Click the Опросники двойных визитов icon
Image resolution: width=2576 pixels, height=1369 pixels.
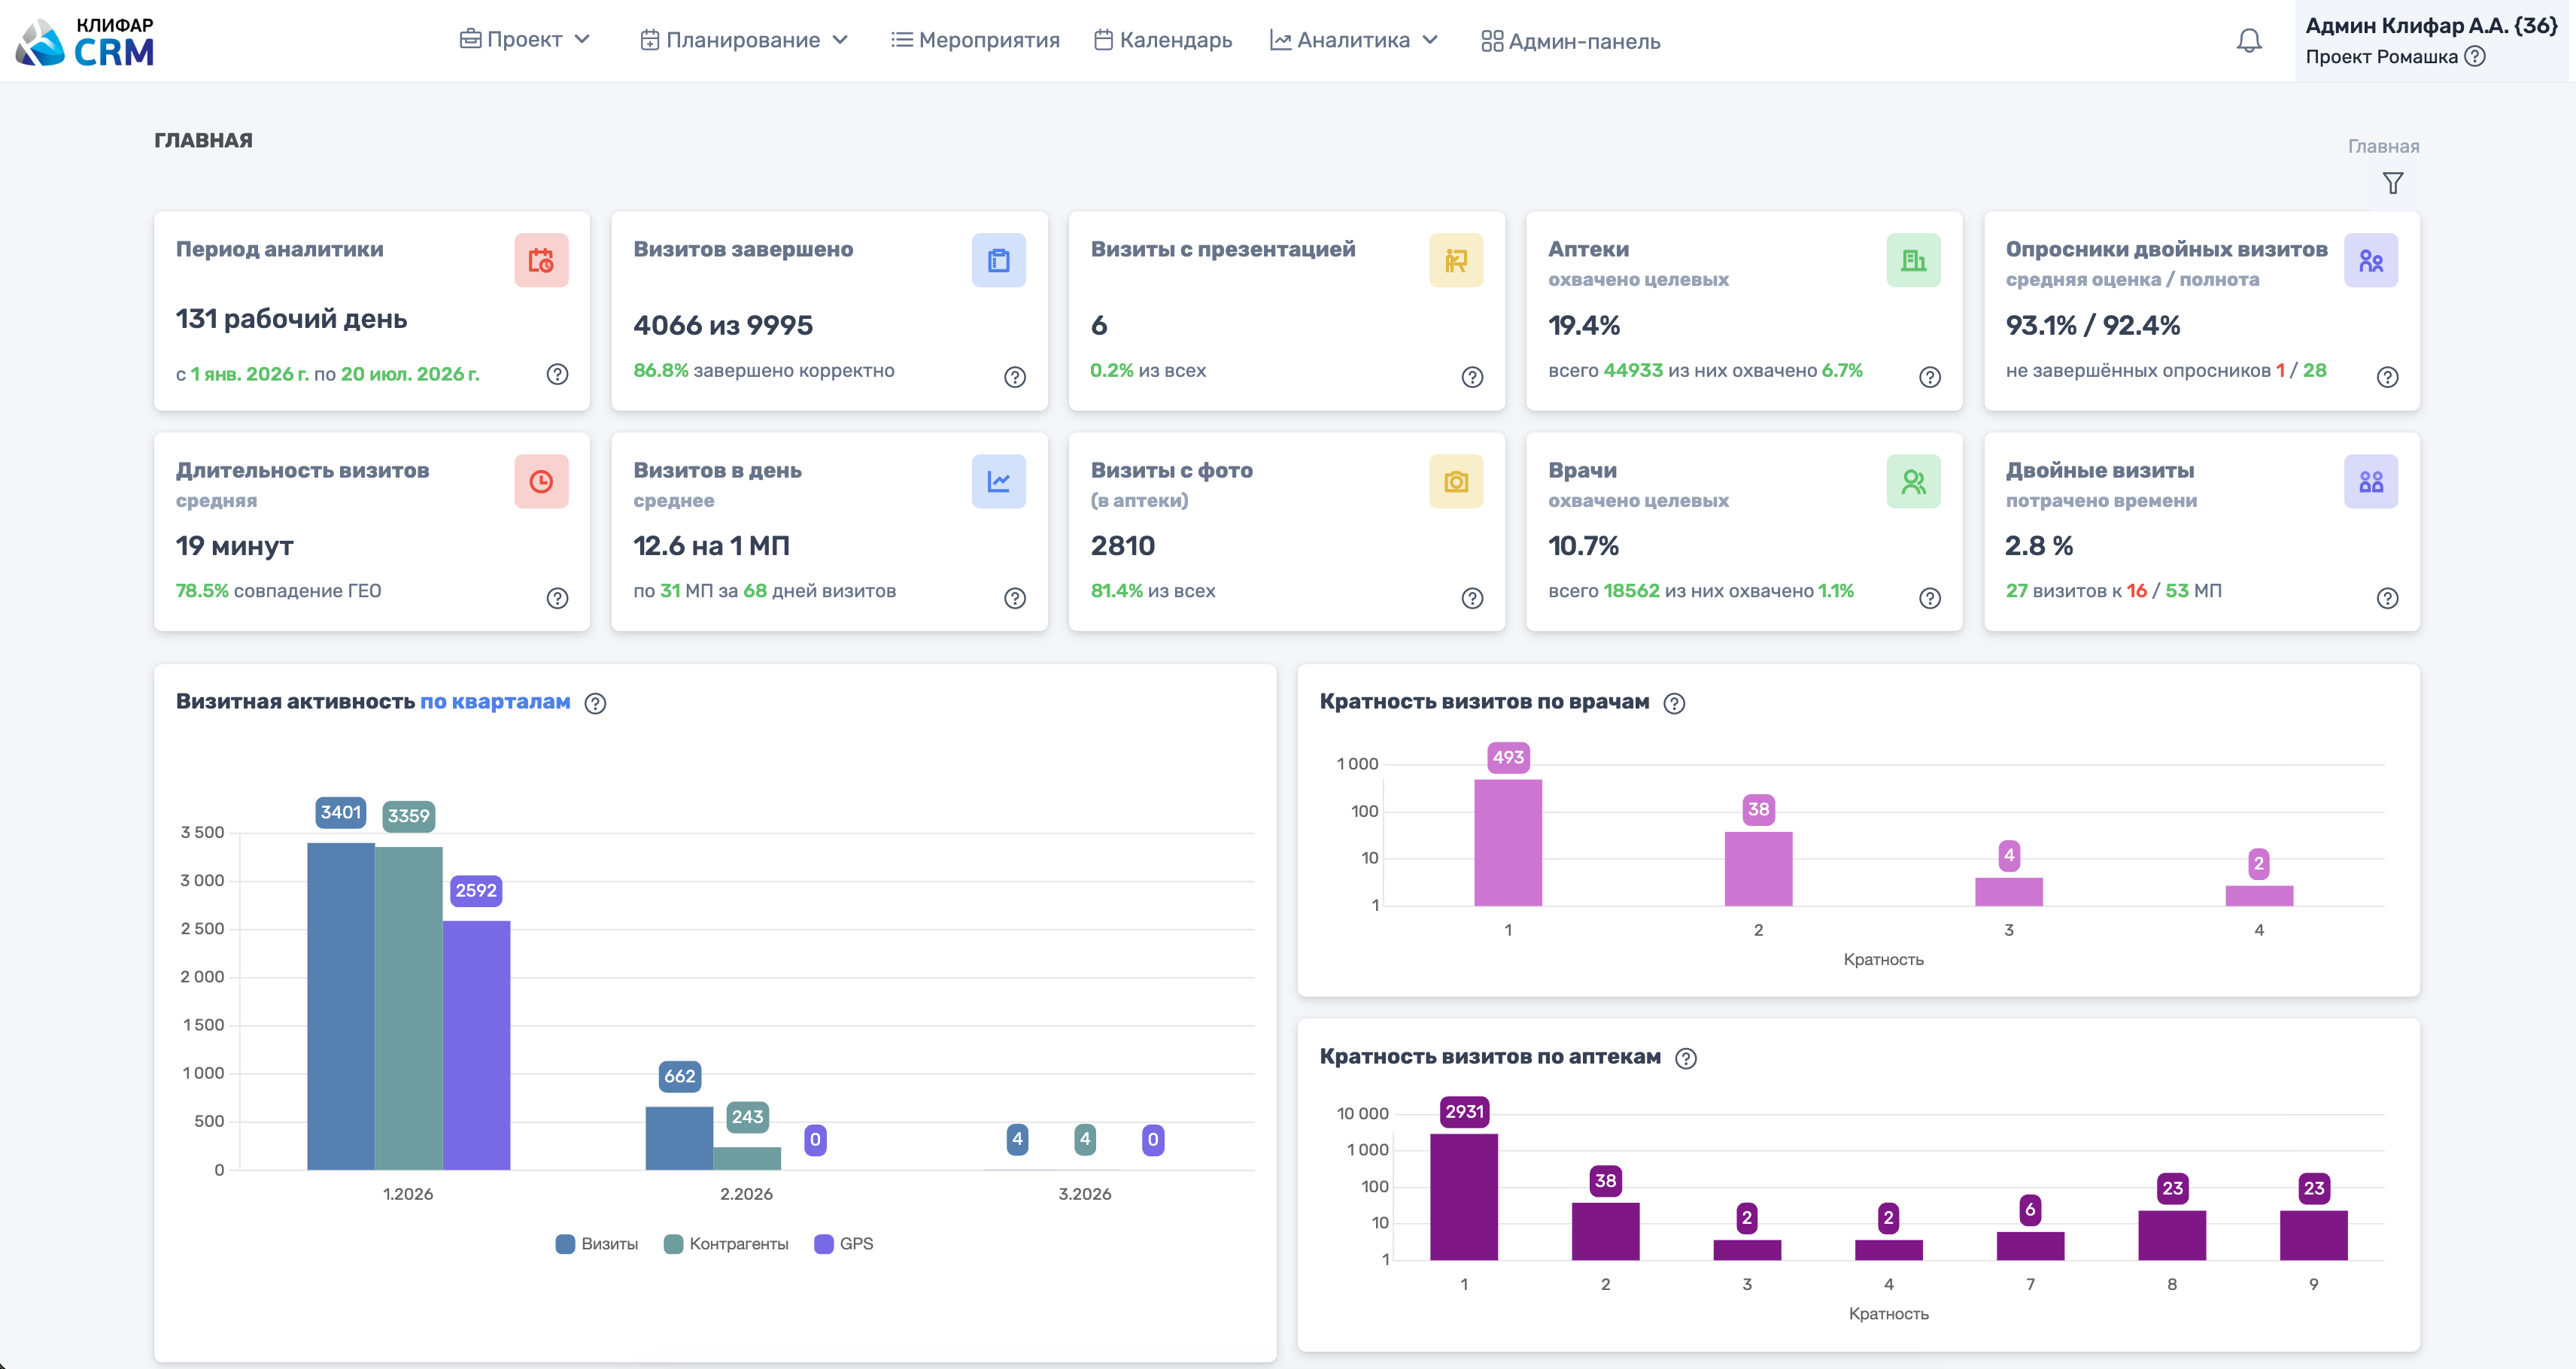point(2371,260)
